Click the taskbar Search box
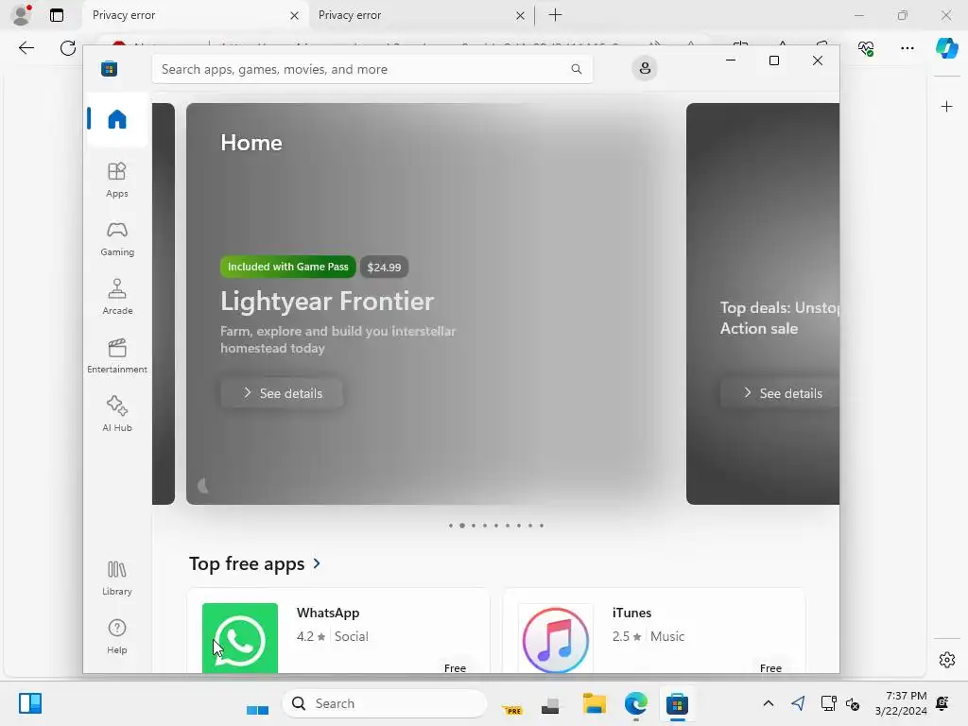968x726 pixels. click(385, 703)
